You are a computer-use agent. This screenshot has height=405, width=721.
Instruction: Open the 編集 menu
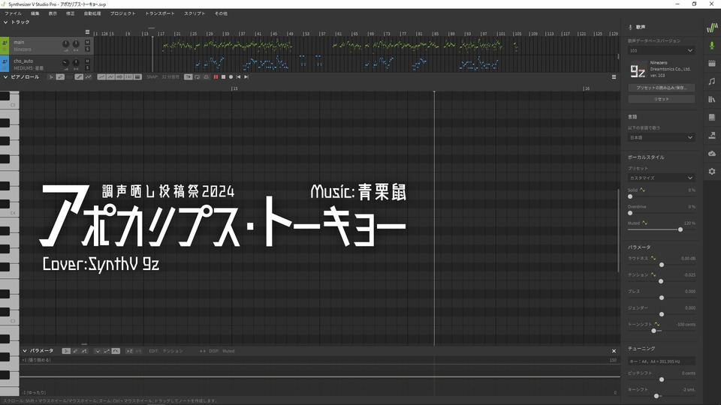pyautogui.click(x=35, y=13)
